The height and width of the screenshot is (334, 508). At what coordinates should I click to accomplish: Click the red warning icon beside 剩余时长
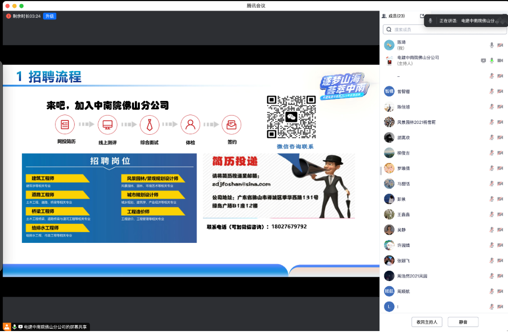(8, 16)
